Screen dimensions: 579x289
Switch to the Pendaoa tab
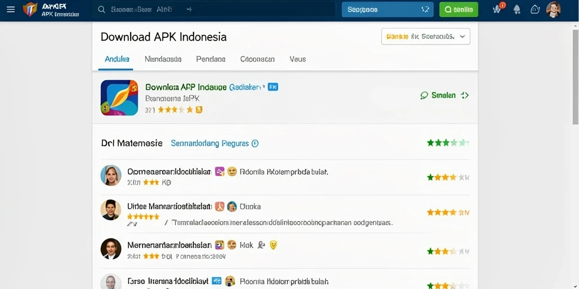[x=210, y=59]
